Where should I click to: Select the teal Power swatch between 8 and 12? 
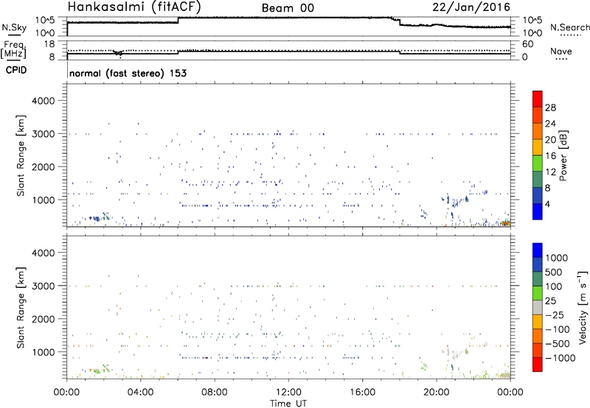[538, 179]
